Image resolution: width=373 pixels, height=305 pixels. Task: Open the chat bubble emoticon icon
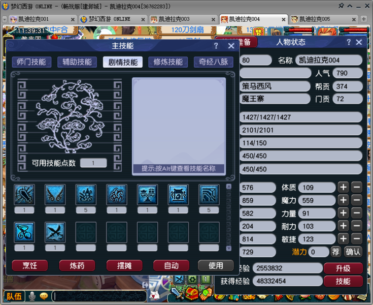(x=44, y=296)
